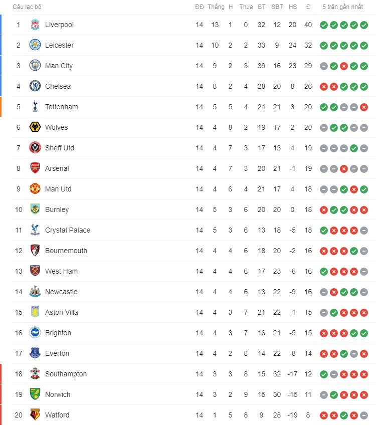
Task: Select the Chelsea club crest
Action: (35, 86)
